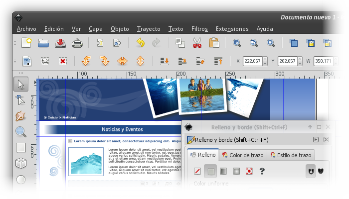Open the Filtros menu
The height and width of the screenshot is (199, 349).
199,29
